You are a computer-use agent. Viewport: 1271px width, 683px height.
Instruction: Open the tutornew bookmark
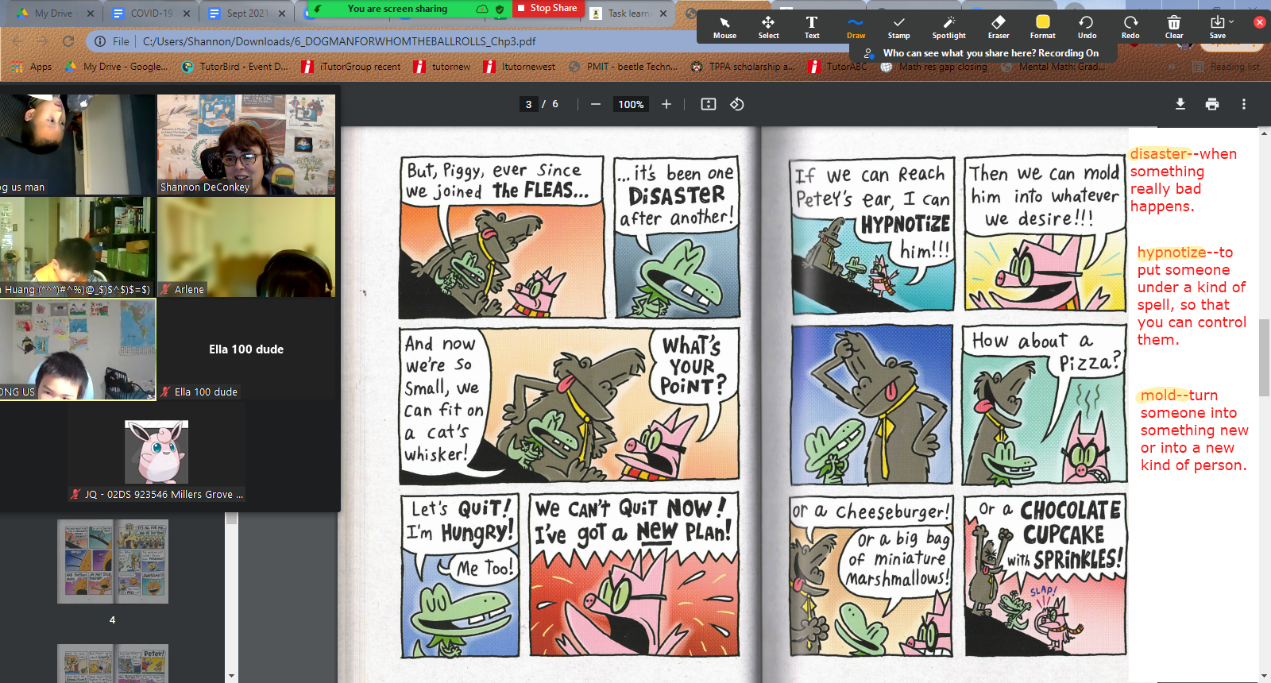442,67
